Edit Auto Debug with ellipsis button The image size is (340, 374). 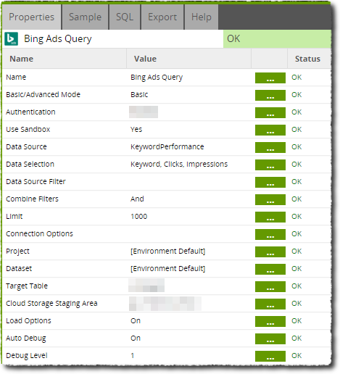tap(270, 338)
